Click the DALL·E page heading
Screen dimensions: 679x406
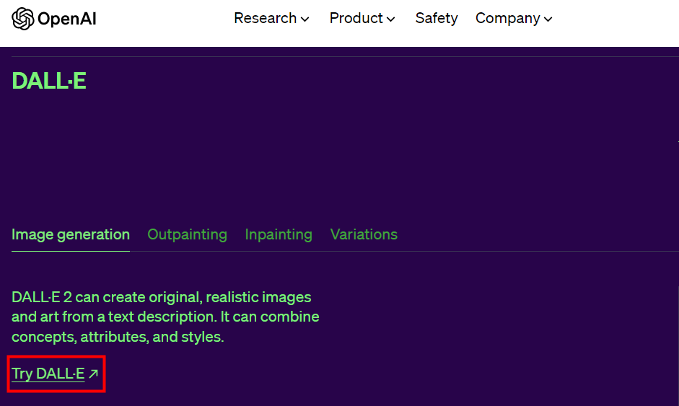coord(49,81)
